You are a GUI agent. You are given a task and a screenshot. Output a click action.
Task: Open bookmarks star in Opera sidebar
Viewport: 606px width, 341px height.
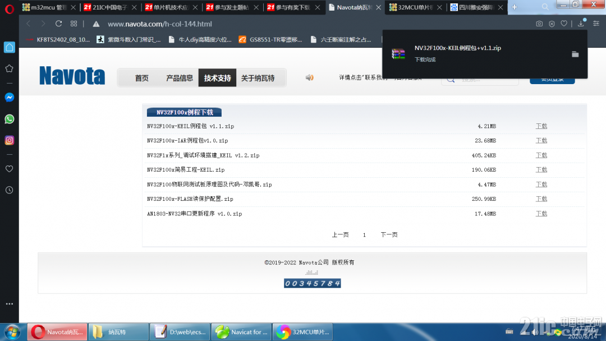(x=10, y=68)
